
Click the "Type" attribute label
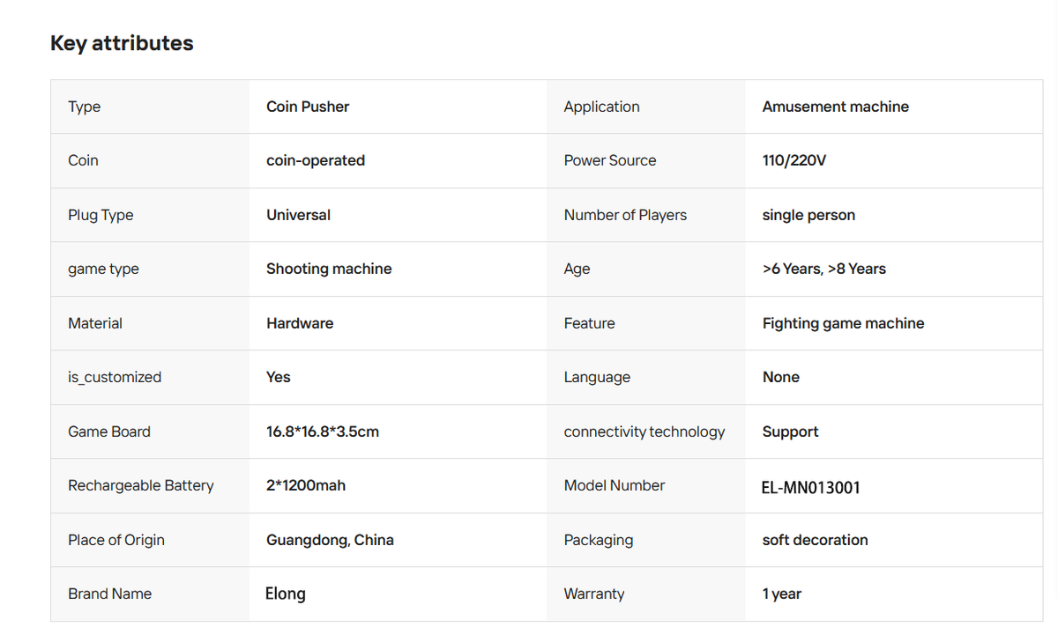[x=85, y=107]
